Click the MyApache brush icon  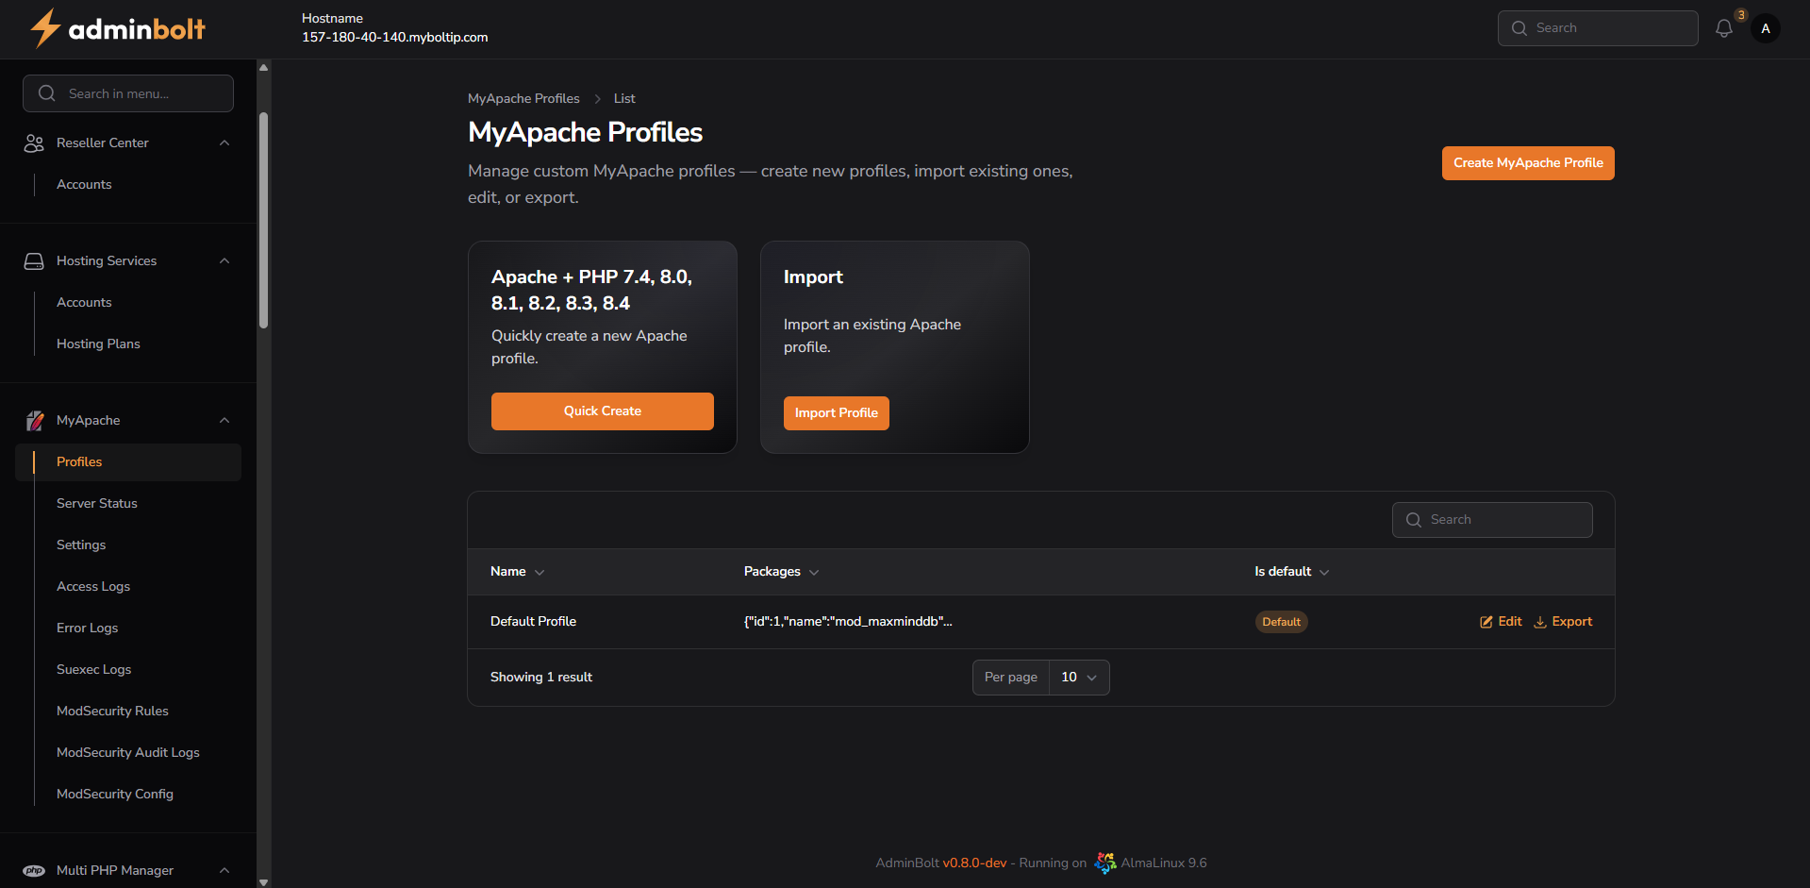[x=35, y=420]
